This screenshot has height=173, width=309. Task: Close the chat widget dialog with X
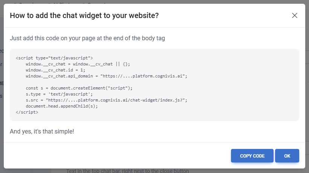295,15
